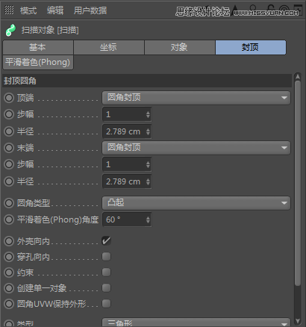
Task: Click the animation dot next to 末端
Action: 9,148
